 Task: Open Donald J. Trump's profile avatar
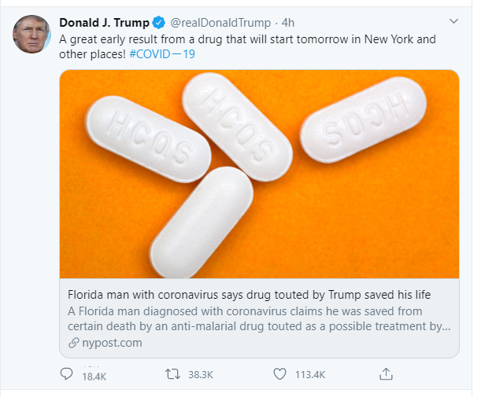coord(31,34)
